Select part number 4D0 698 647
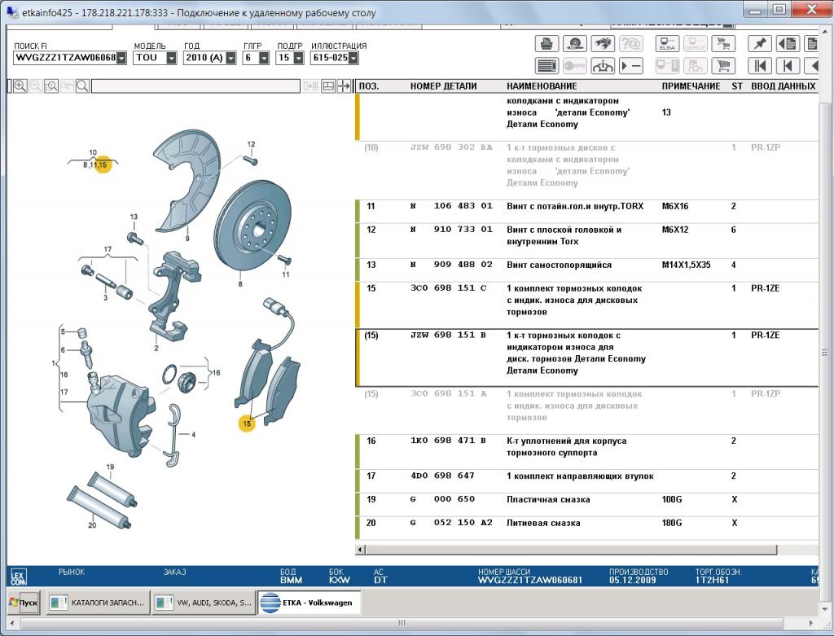 pyautogui.click(x=442, y=476)
